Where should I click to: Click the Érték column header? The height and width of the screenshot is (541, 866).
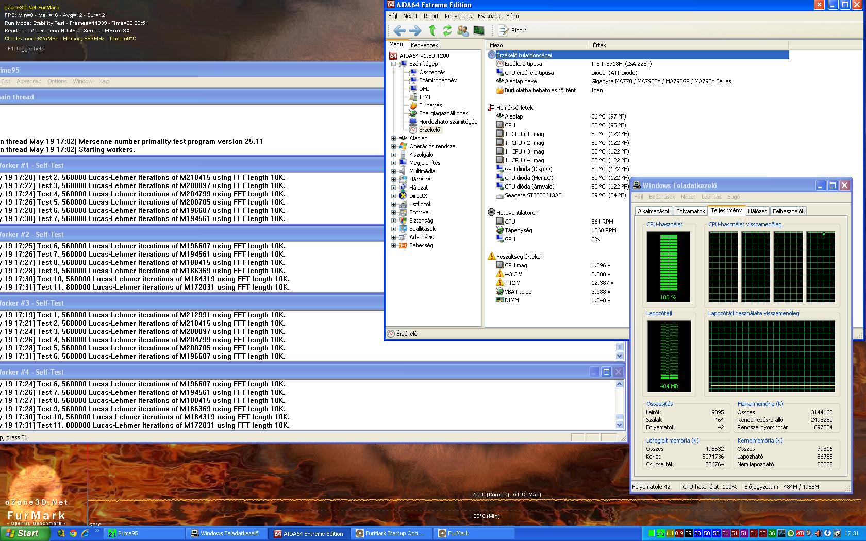pos(688,45)
